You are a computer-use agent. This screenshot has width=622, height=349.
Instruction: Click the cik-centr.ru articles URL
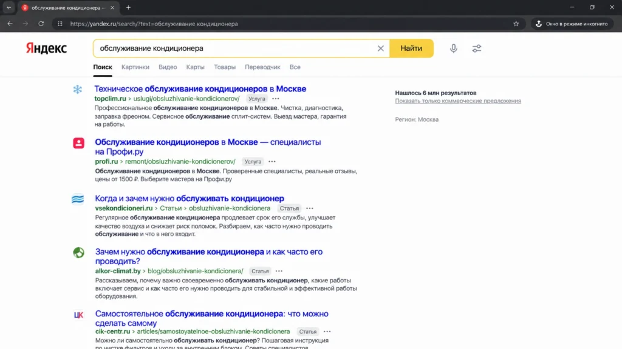(x=193, y=331)
